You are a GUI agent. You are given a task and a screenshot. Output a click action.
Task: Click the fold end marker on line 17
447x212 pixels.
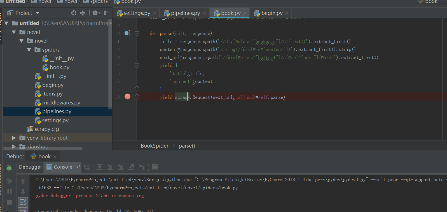(137, 89)
